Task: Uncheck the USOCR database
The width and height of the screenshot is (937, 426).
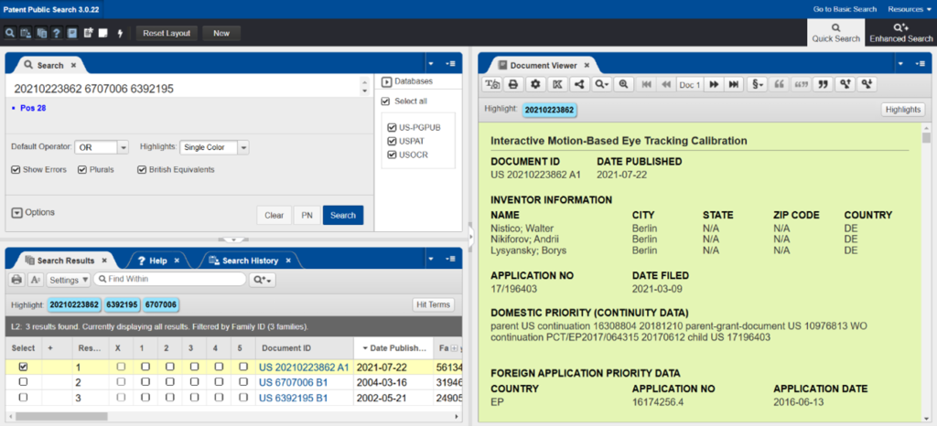Action: pyautogui.click(x=392, y=155)
